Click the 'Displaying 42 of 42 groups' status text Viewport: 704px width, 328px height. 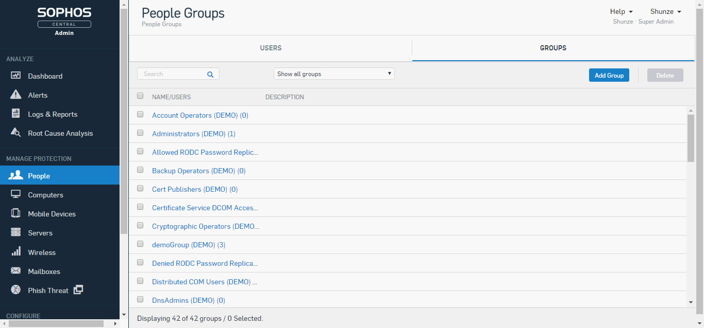(200, 318)
